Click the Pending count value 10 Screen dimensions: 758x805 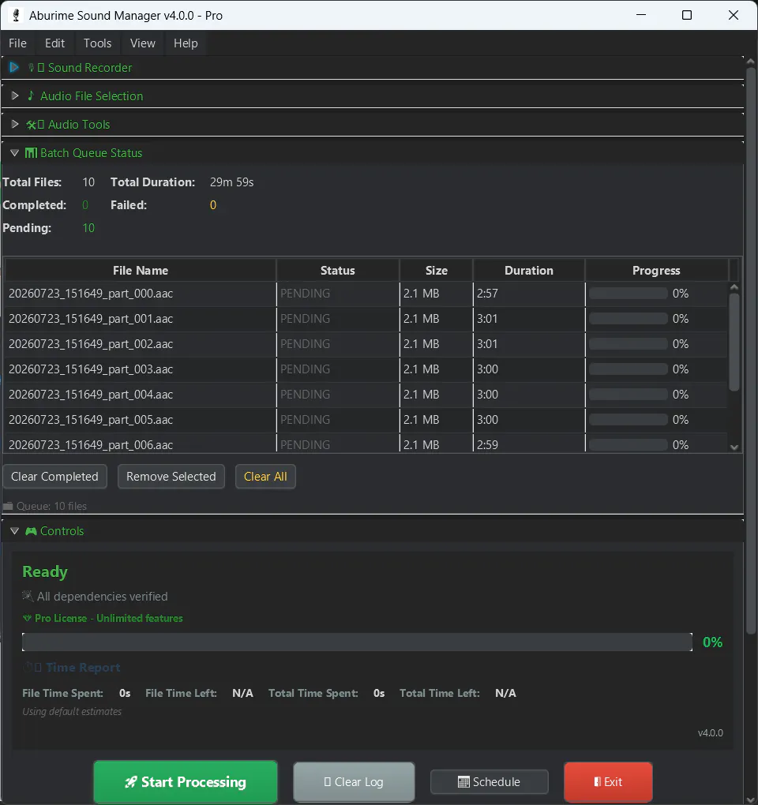click(88, 228)
